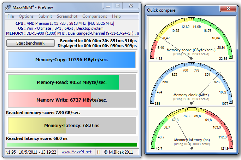
Task: Click the Memory-Read result bar
Action: click(x=72, y=82)
